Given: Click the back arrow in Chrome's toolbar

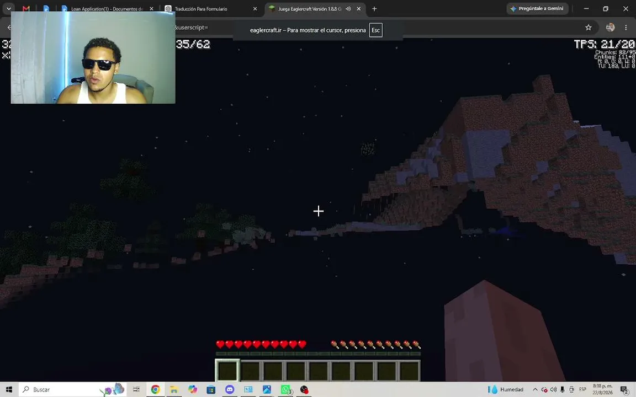Looking at the screenshot, I should [x=9, y=28].
